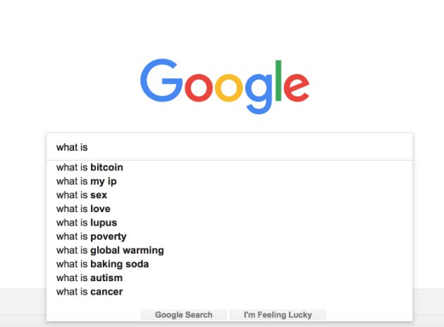The height and width of the screenshot is (327, 444).
Task: Focus the search field containing 'what is'
Action: 229,147
